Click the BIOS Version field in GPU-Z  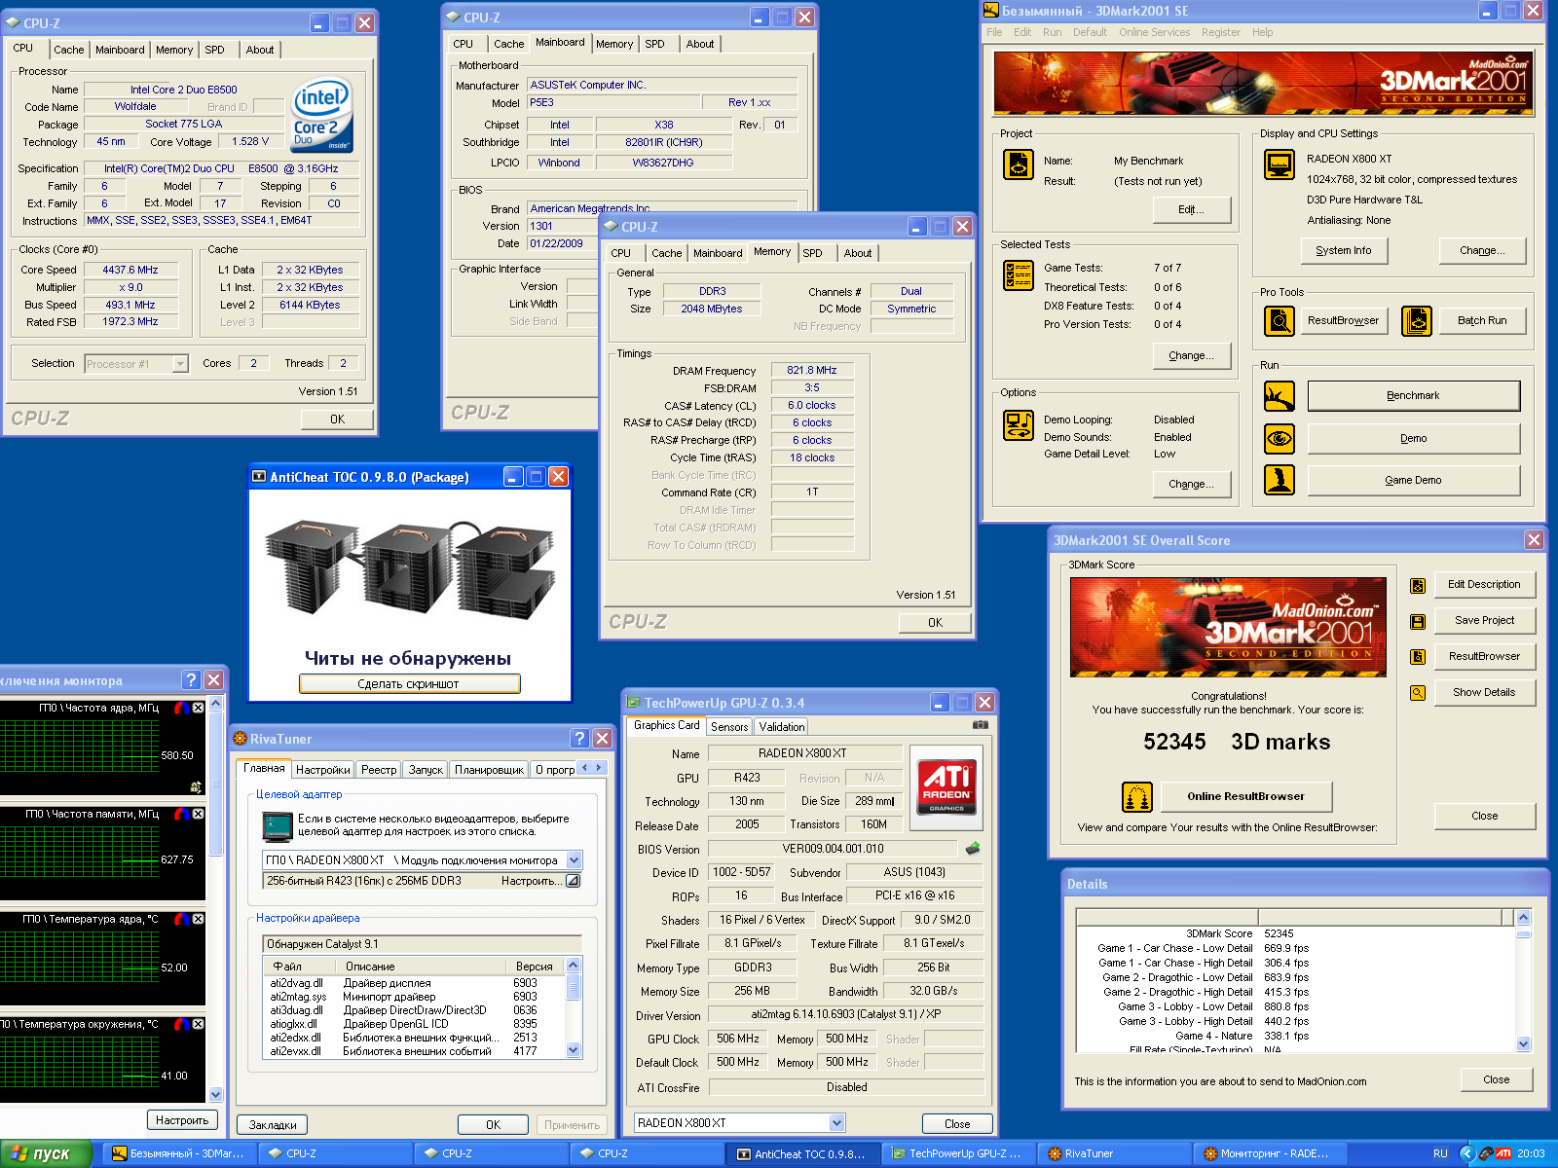click(x=834, y=849)
